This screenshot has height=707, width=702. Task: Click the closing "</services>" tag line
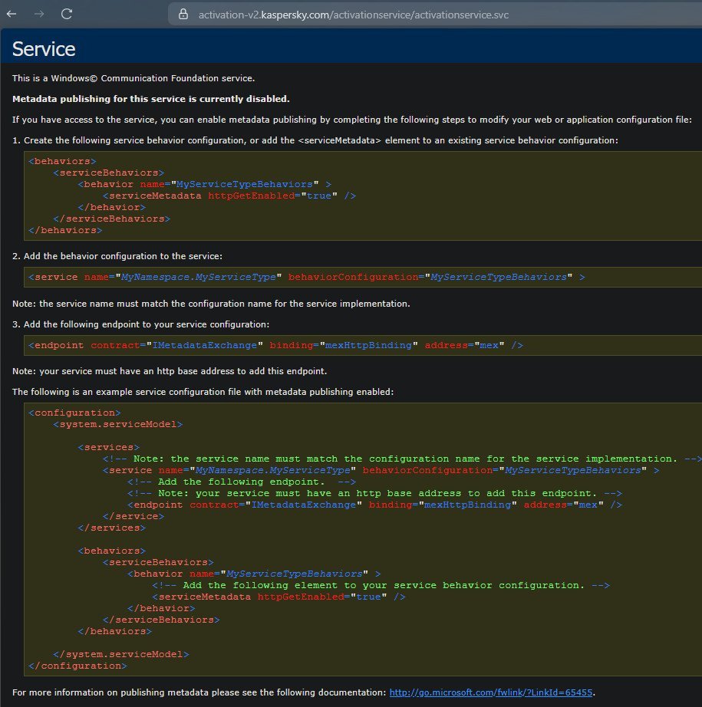tap(111, 528)
